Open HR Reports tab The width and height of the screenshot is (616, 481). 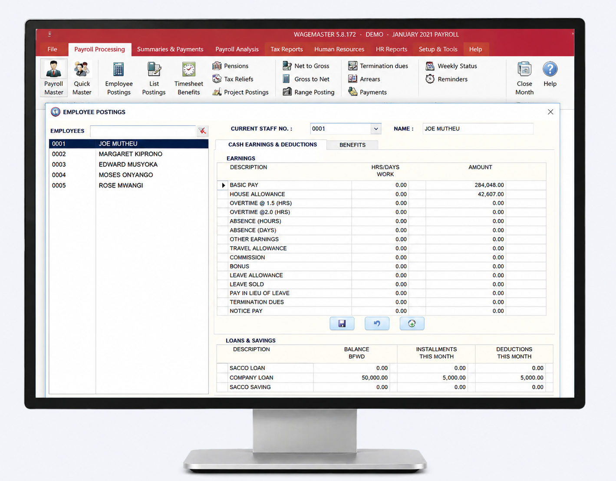[x=392, y=49]
